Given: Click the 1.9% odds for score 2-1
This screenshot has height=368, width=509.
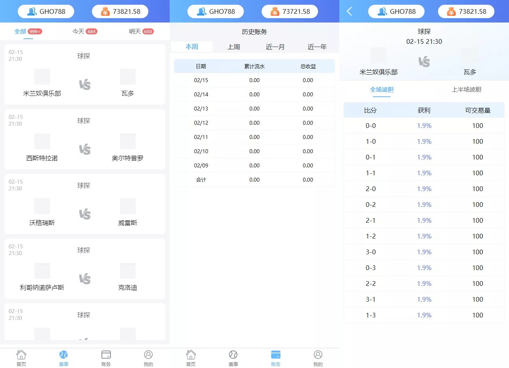Looking at the screenshot, I should point(424,220).
